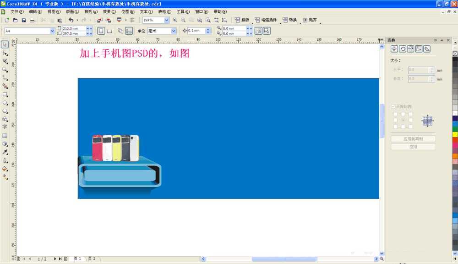Select the red swatch in the color palette

(454, 142)
